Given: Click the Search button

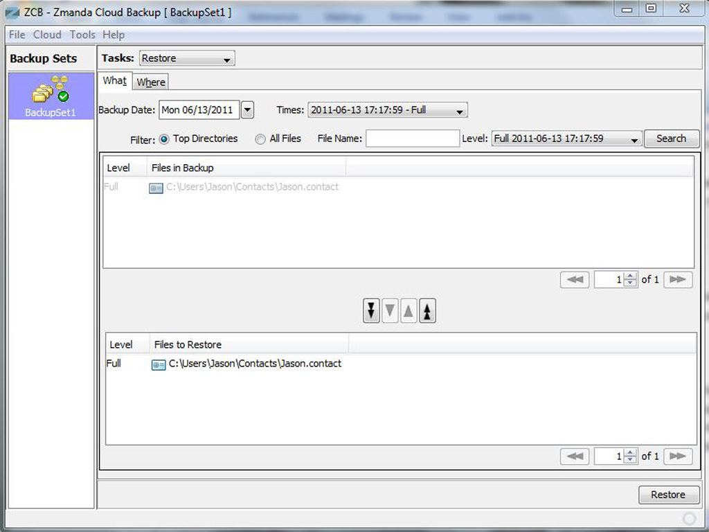Looking at the screenshot, I should tap(672, 139).
